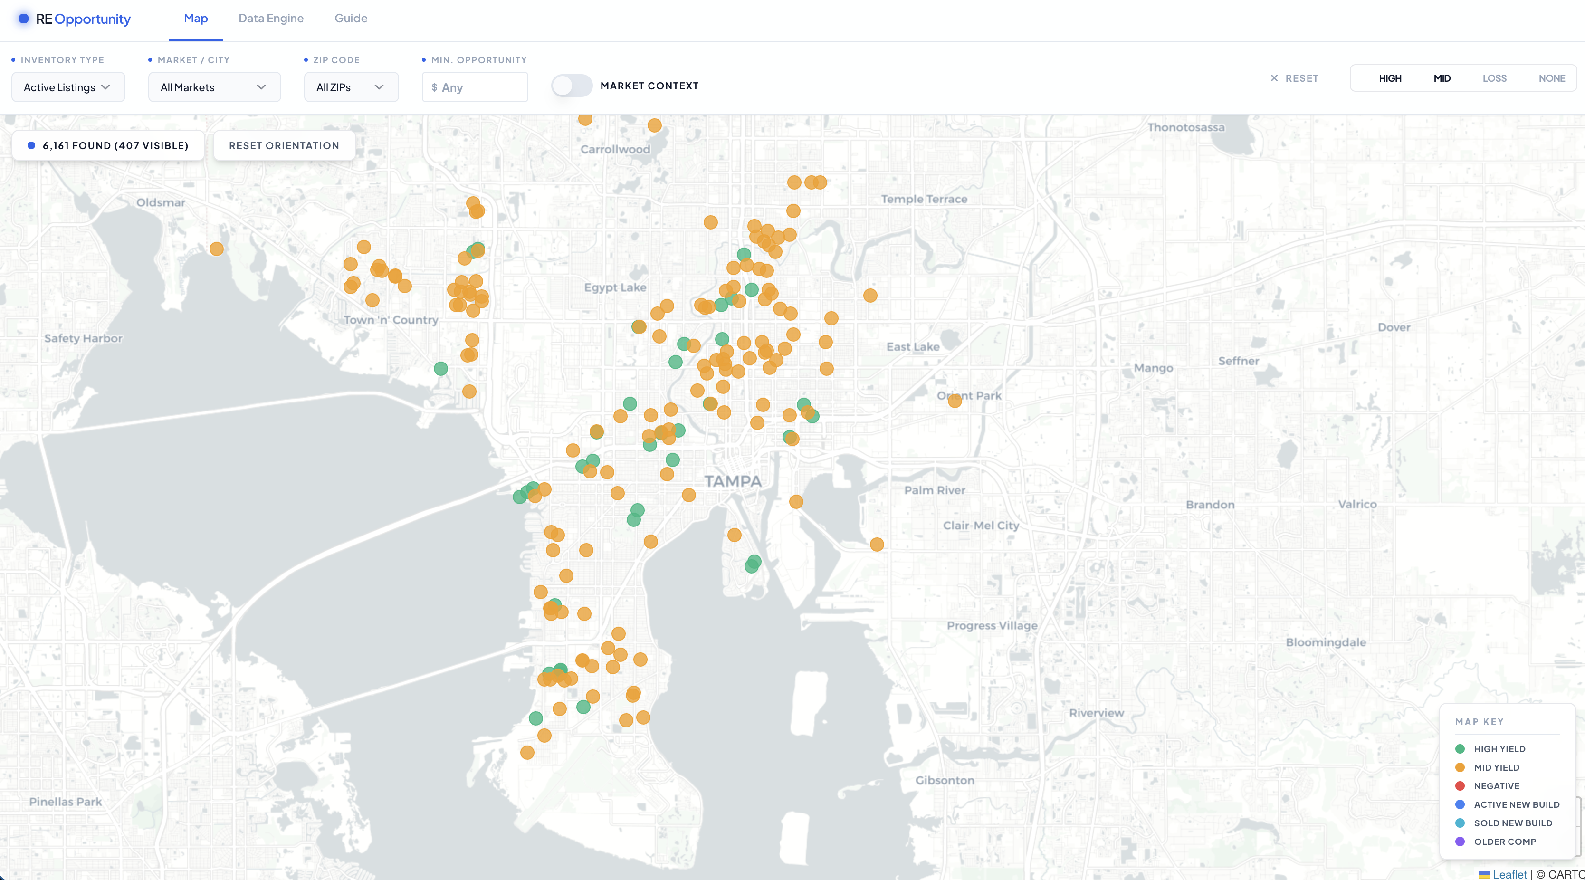This screenshot has height=880, width=1585.
Task: Open the Active Listings inventory dropdown
Action: point(67,87)
